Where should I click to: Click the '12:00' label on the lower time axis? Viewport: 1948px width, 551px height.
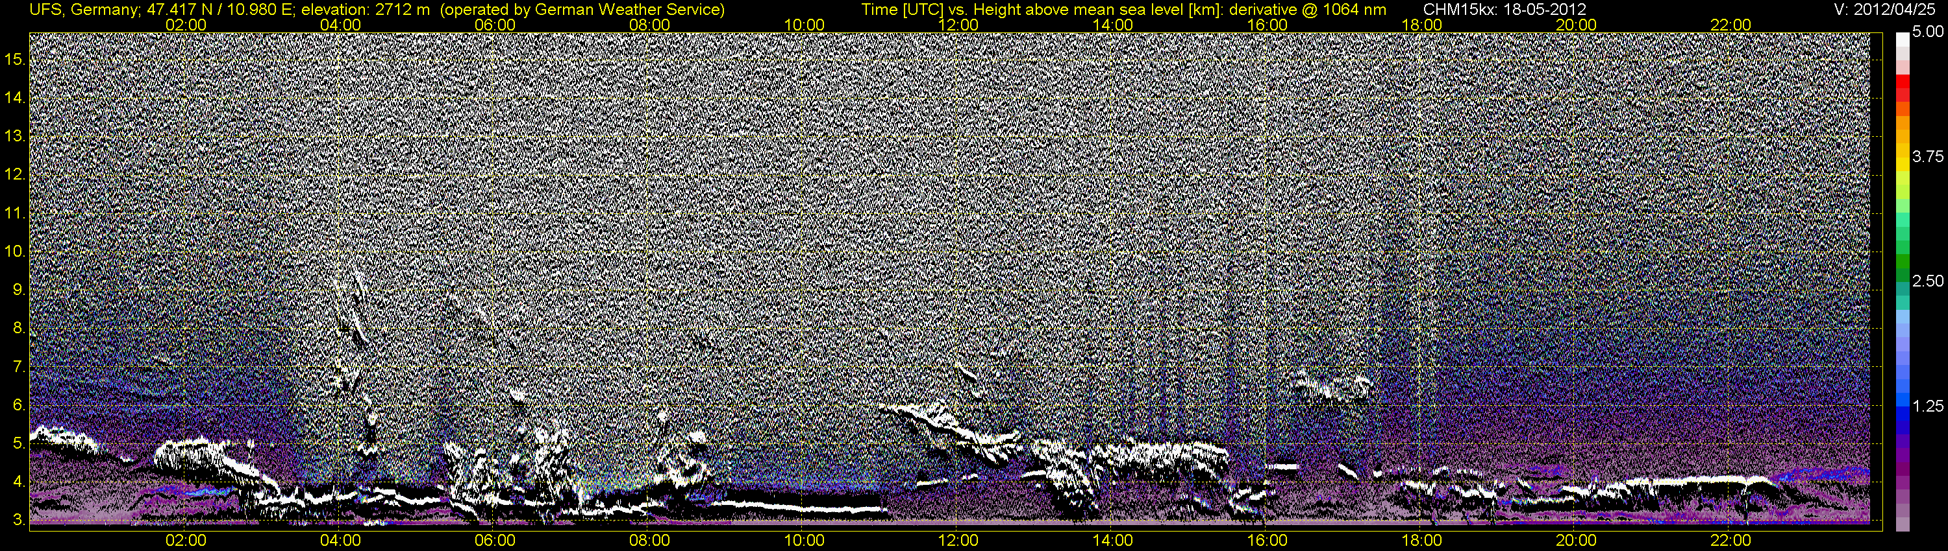[x=959, y=541]
